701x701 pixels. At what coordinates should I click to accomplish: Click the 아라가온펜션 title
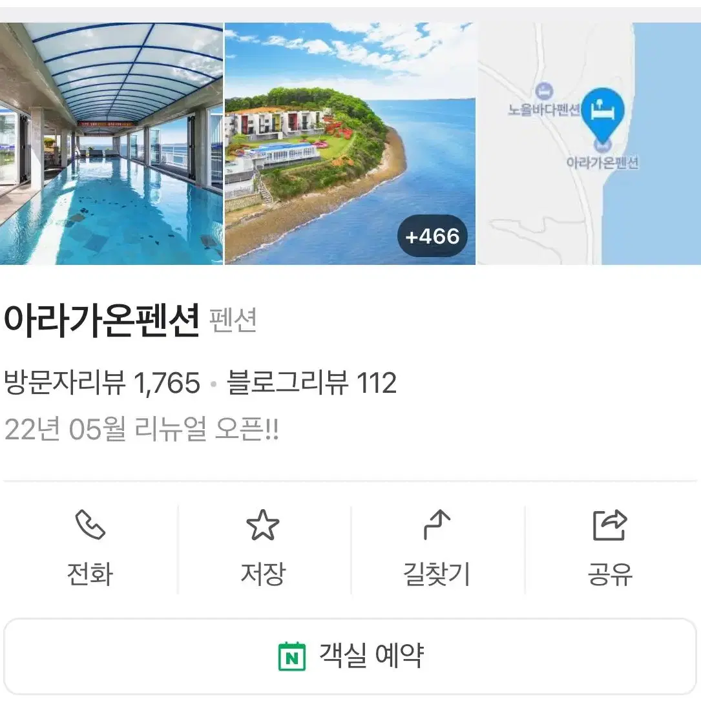[101, 320]
